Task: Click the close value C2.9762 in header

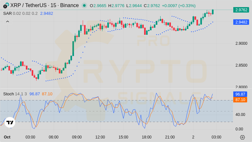Action: 152,6
